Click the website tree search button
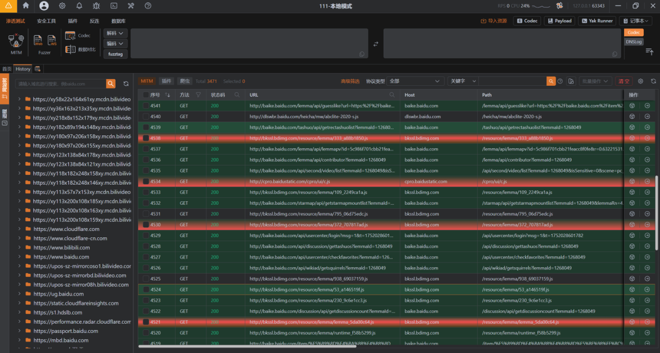This screenshot has width=660, height=353. [111, 84]
